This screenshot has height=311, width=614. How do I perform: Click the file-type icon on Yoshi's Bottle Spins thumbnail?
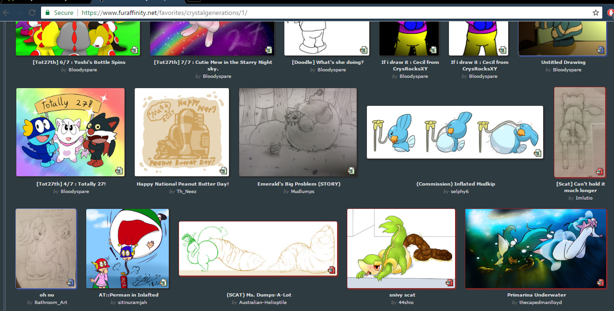click(134, 49)
